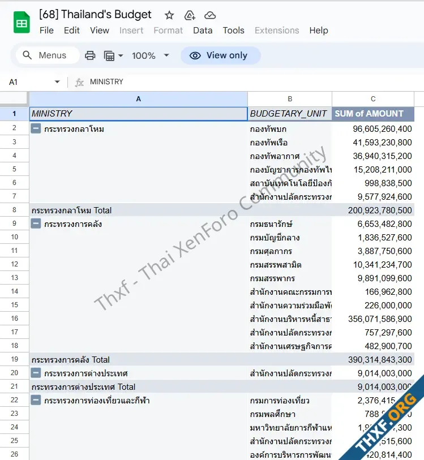
Task: Click the SUM of AMOUNT header cell
Action: [373, 114]
